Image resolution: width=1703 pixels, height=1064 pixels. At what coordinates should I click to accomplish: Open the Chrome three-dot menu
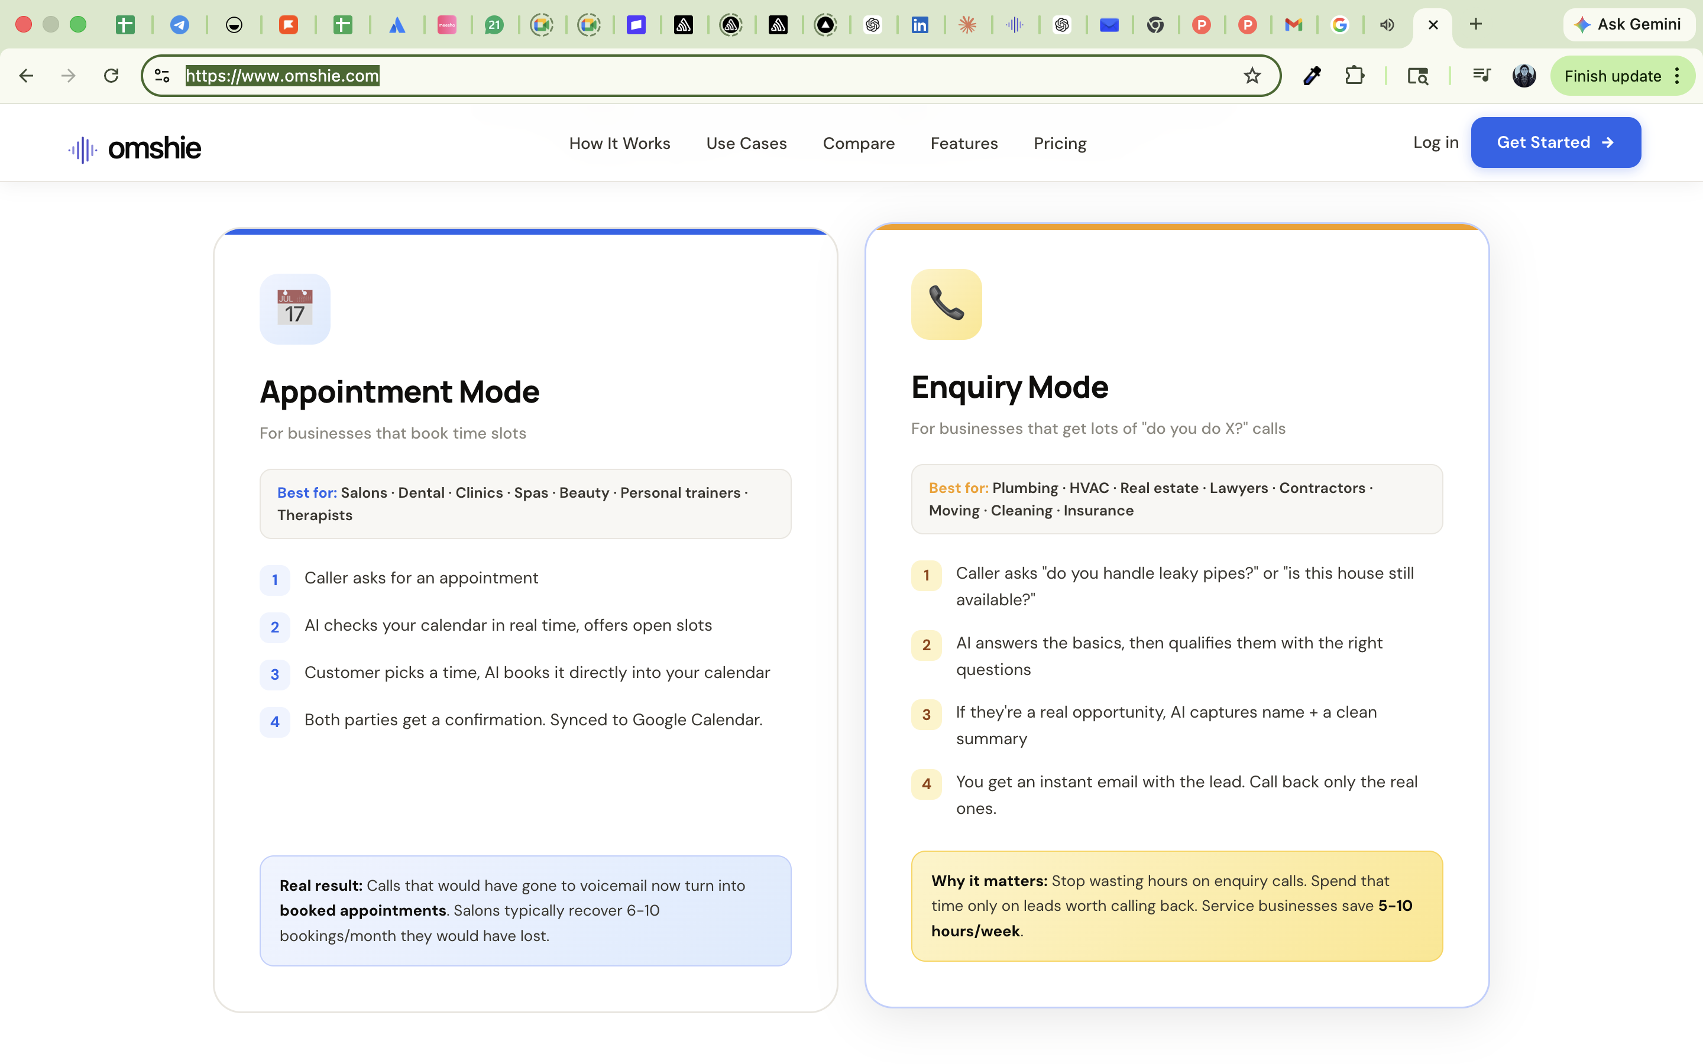(x=1678, y=76)
